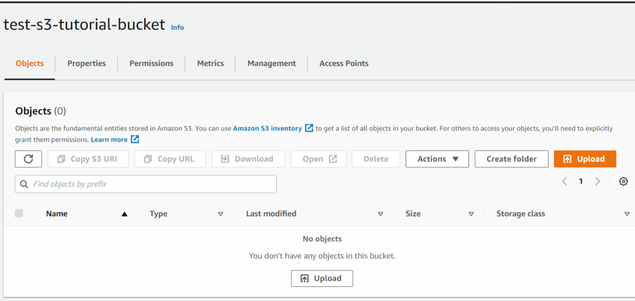Image resolution: width=635 pixels, height=301 pixels.
Task: Click the Open button
Action: 318,159
